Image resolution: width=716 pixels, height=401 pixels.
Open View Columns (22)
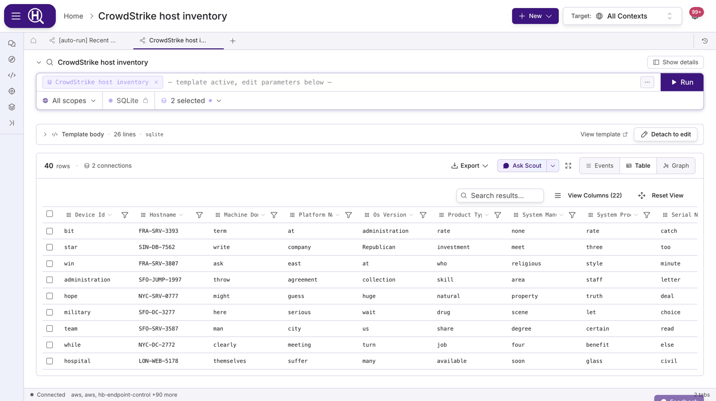click(x=588, y=196)
